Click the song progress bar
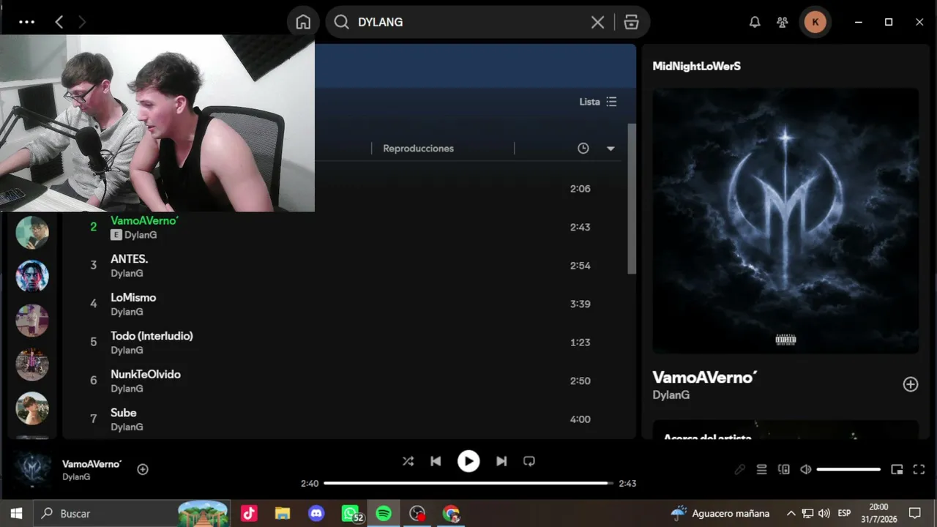This screenshot has width=937, height=527. [x=468, y=483]
